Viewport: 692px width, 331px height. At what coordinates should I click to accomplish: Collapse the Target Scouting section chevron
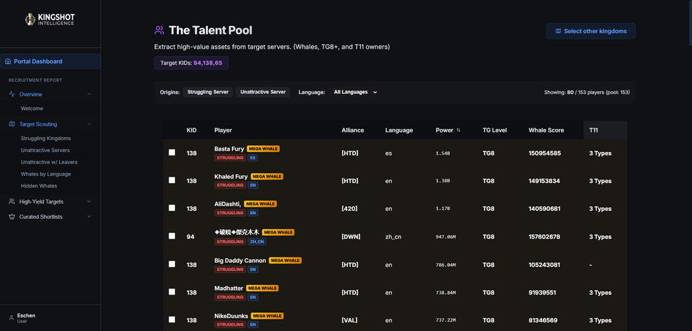point(89,124)
